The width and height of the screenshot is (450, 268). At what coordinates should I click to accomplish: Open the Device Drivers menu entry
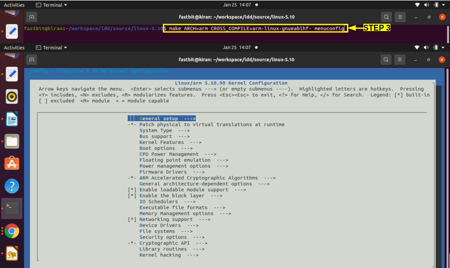(169, 225)
